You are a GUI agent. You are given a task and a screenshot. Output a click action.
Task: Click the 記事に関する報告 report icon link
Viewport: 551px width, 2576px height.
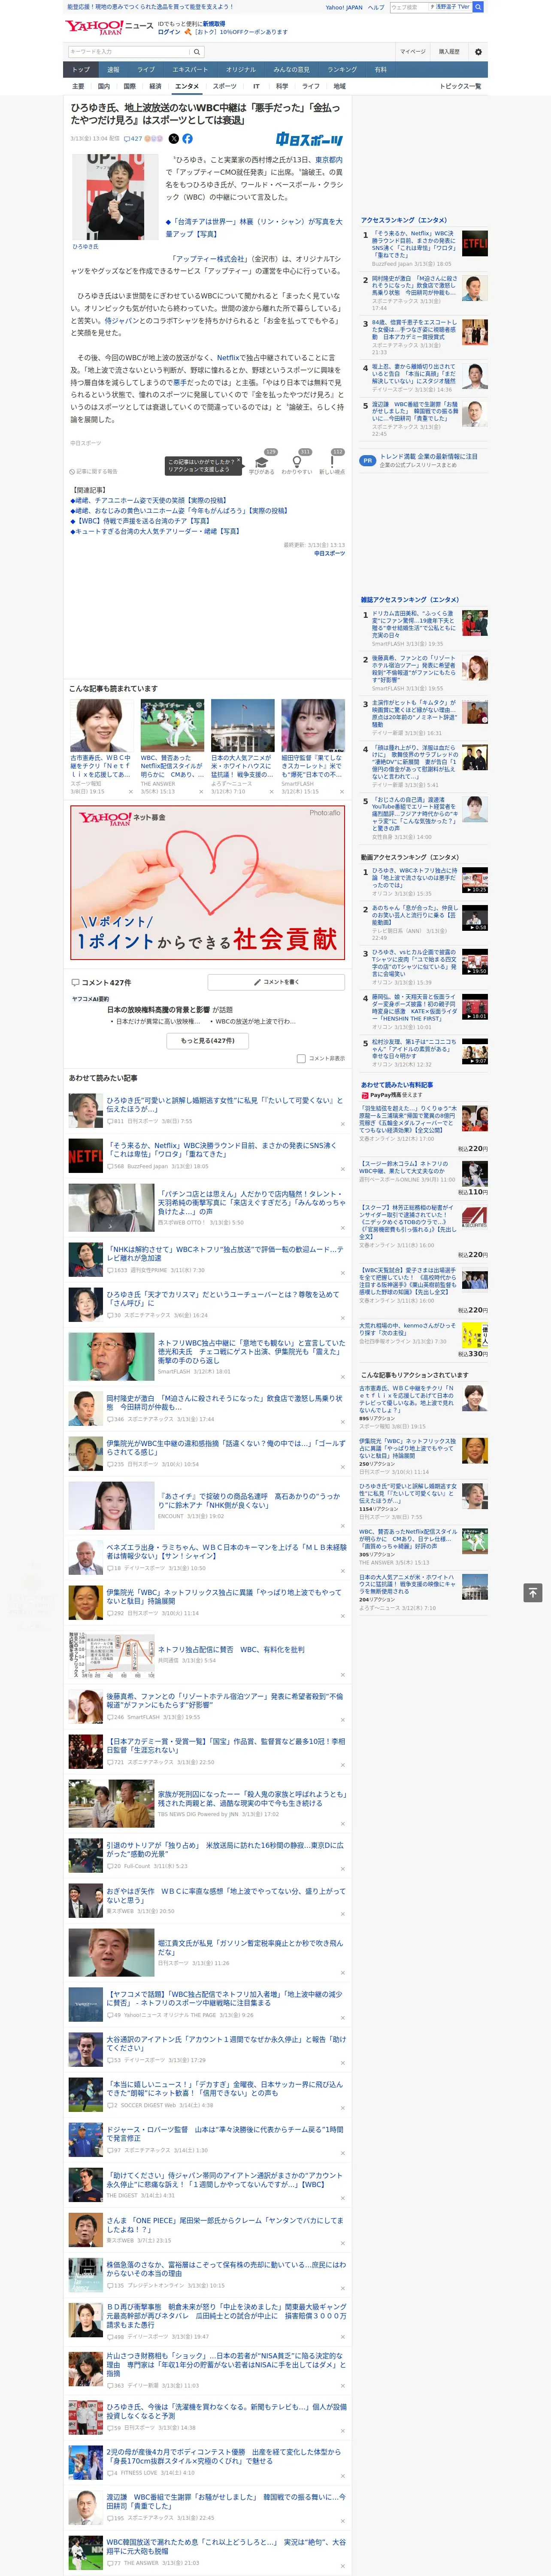94,471
